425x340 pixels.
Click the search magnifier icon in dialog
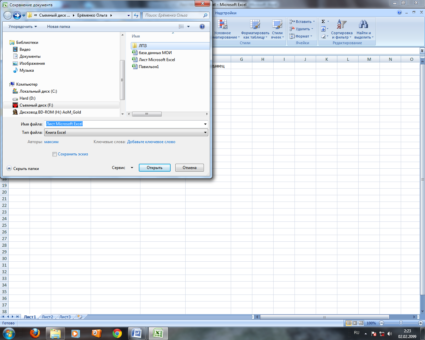click(x=205, y=15)
